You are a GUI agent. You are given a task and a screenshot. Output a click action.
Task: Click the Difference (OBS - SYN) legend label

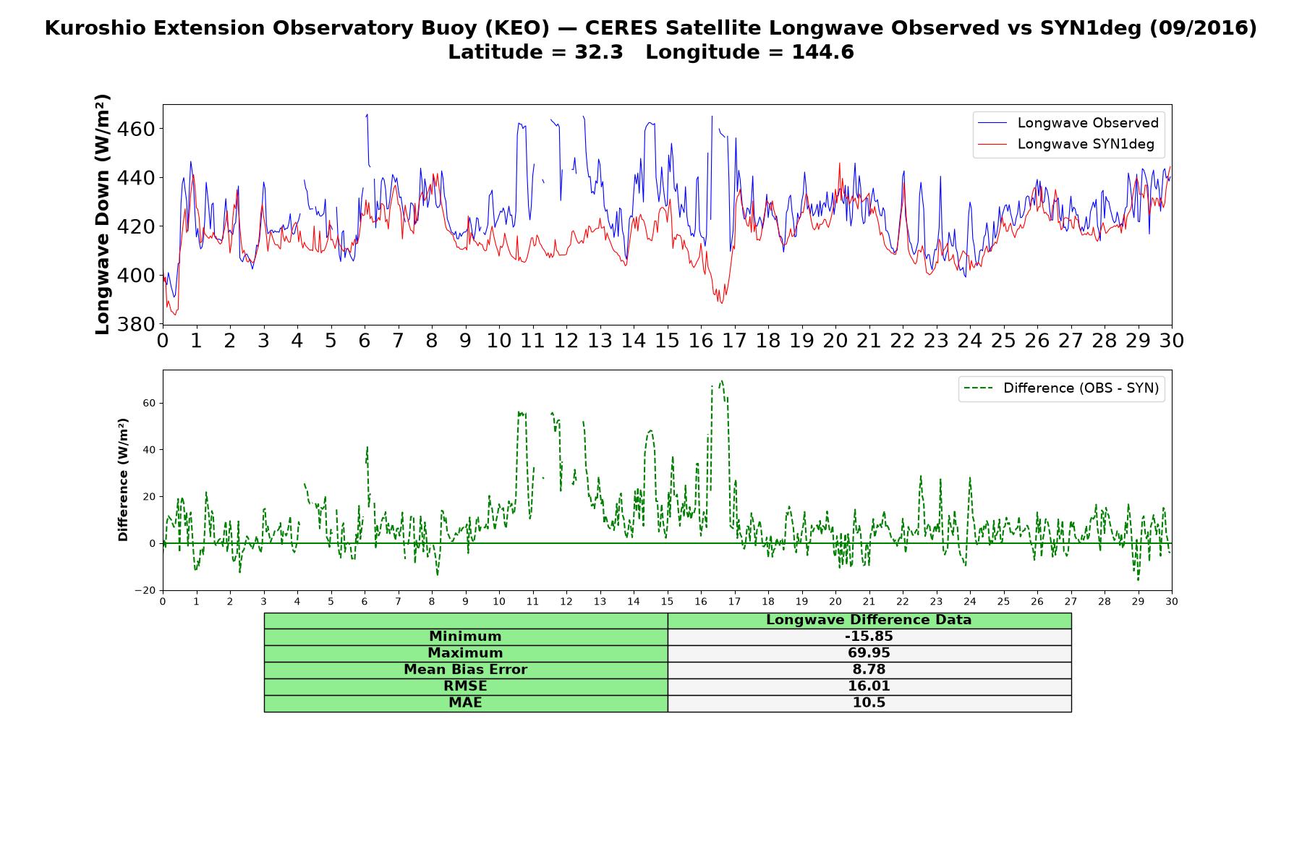[1081, 388]
